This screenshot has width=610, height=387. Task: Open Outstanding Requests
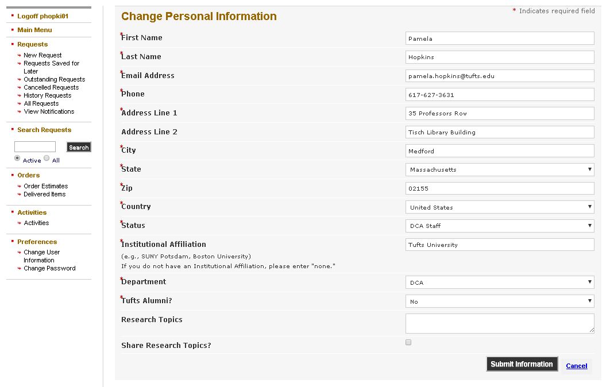pos(54,79)
